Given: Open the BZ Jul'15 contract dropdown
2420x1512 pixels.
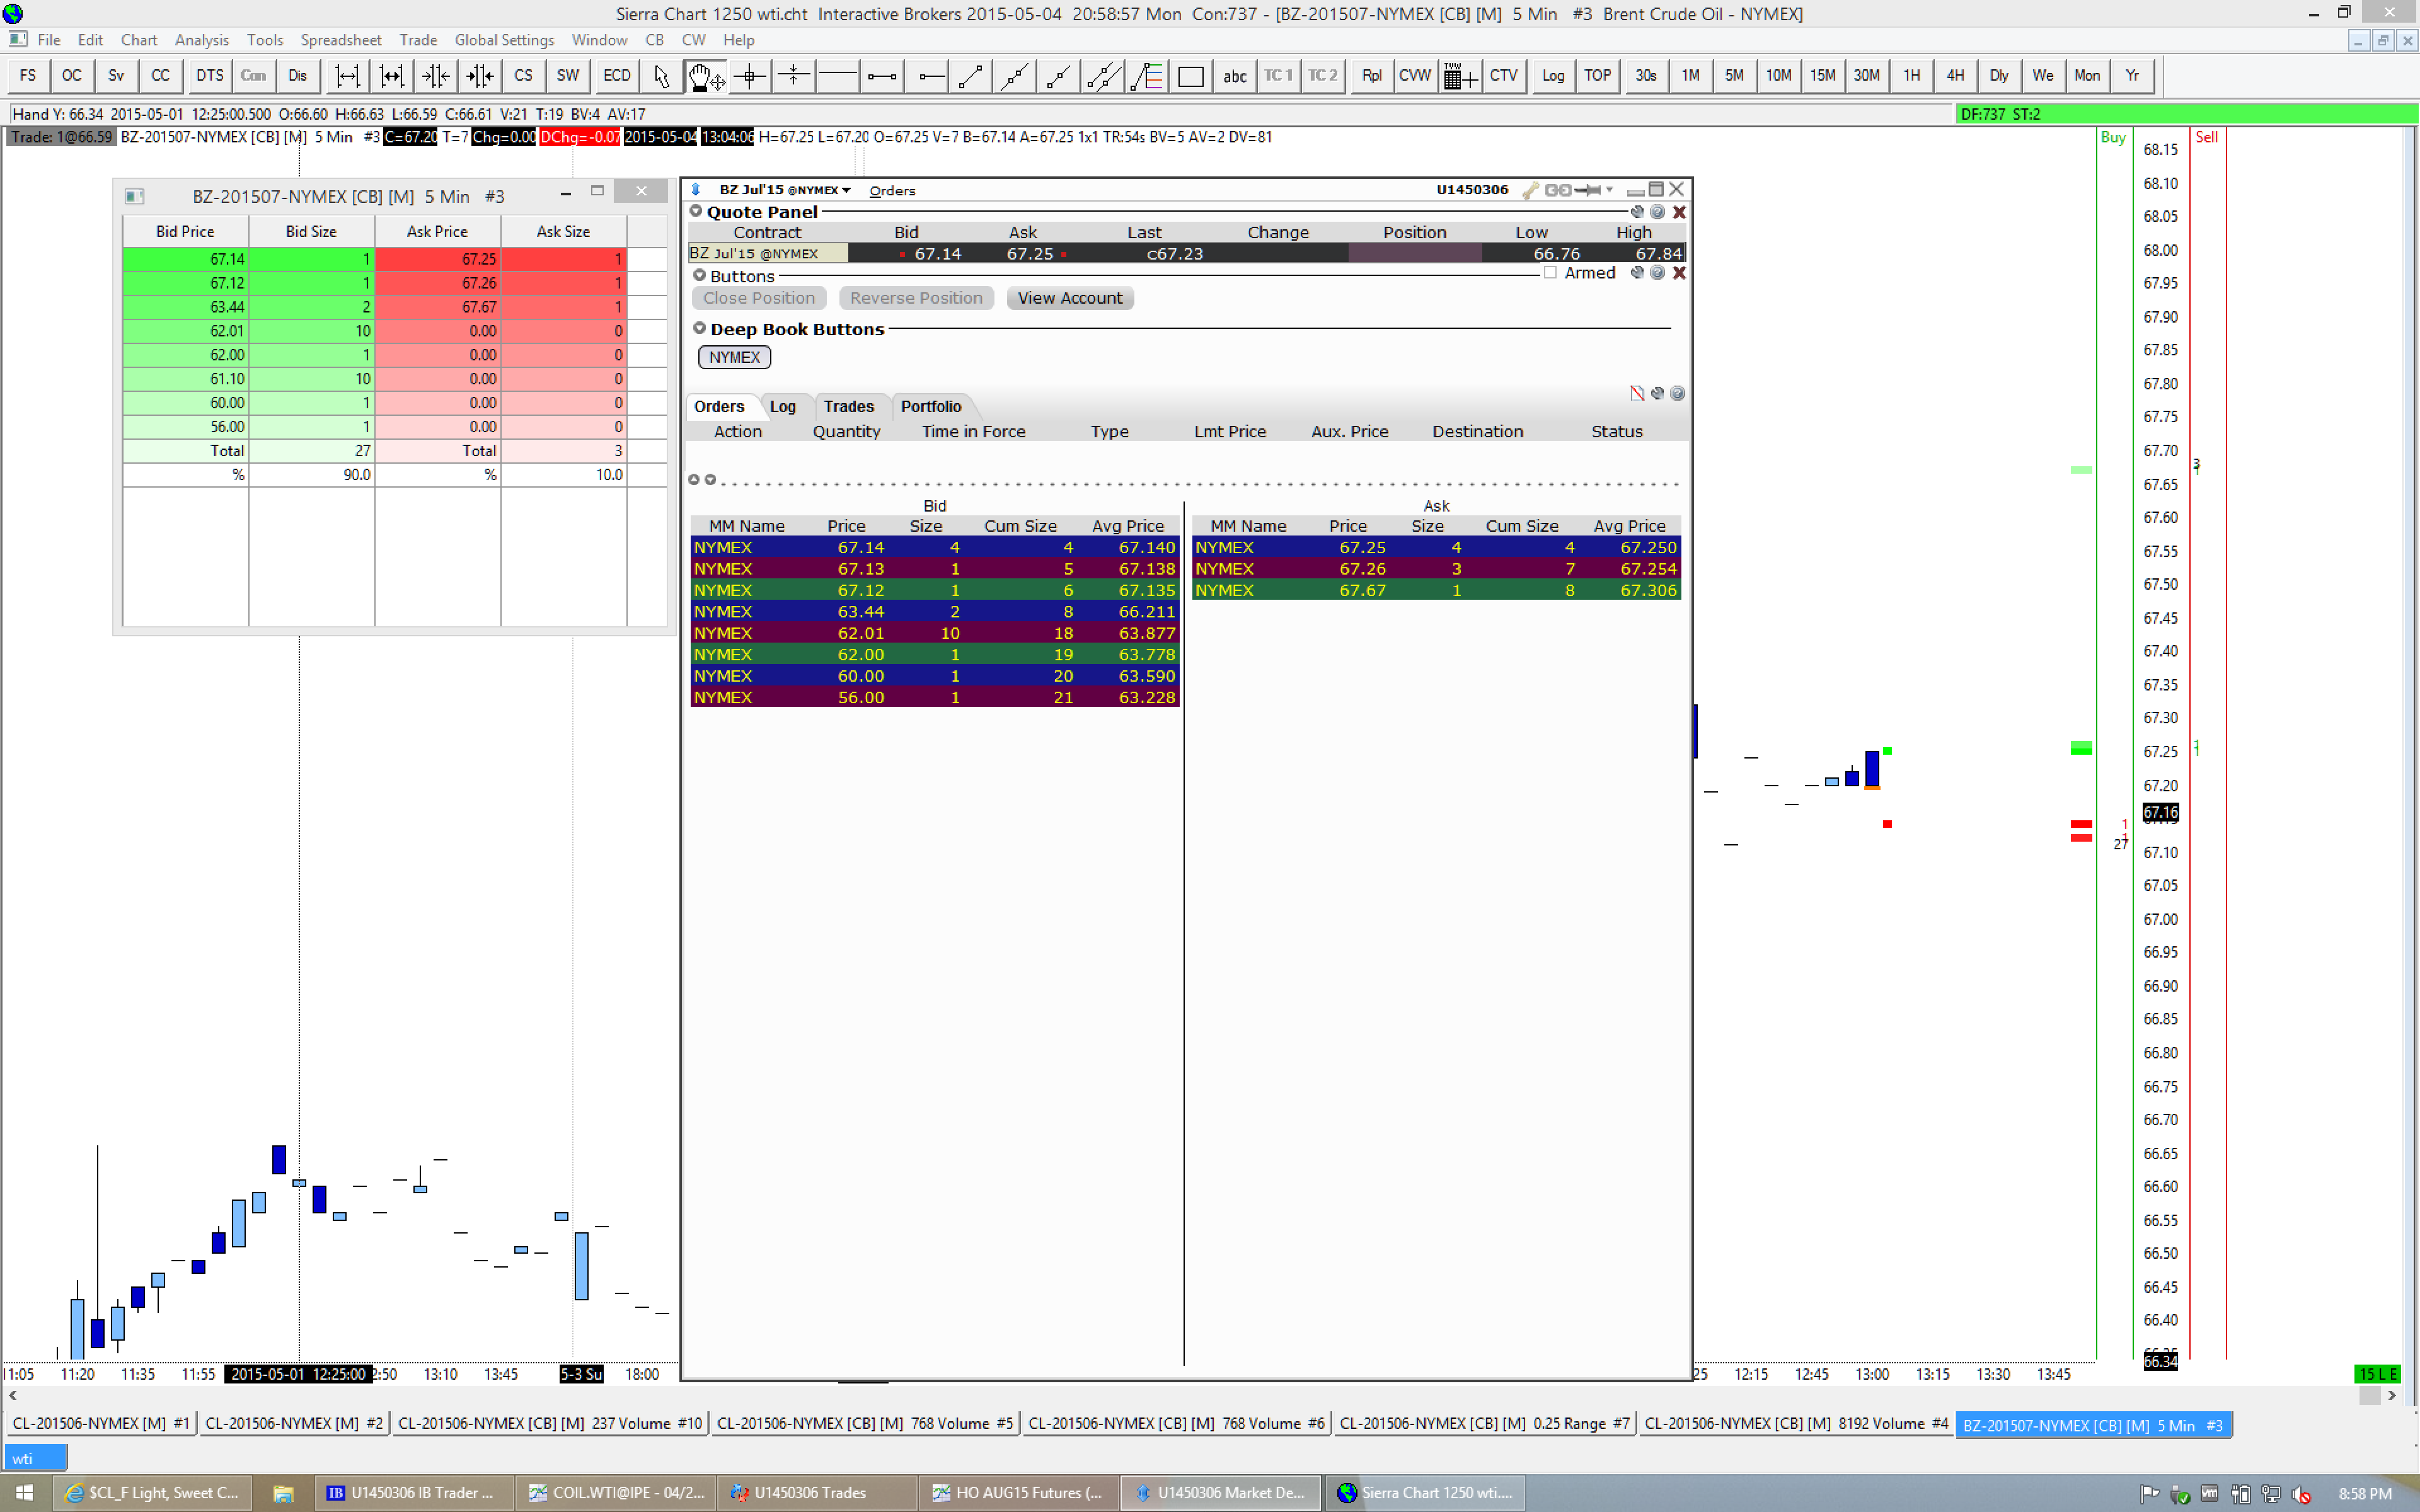Looking at the screenshot, I should click(846, 190).
